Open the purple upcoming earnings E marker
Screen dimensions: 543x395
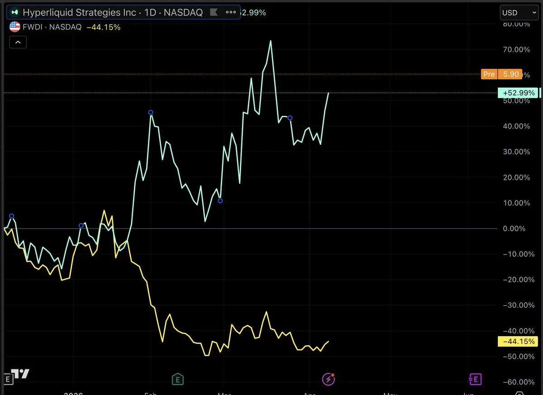pos(476,379)
